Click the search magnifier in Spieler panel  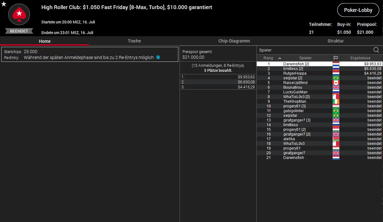click(376, 50)
